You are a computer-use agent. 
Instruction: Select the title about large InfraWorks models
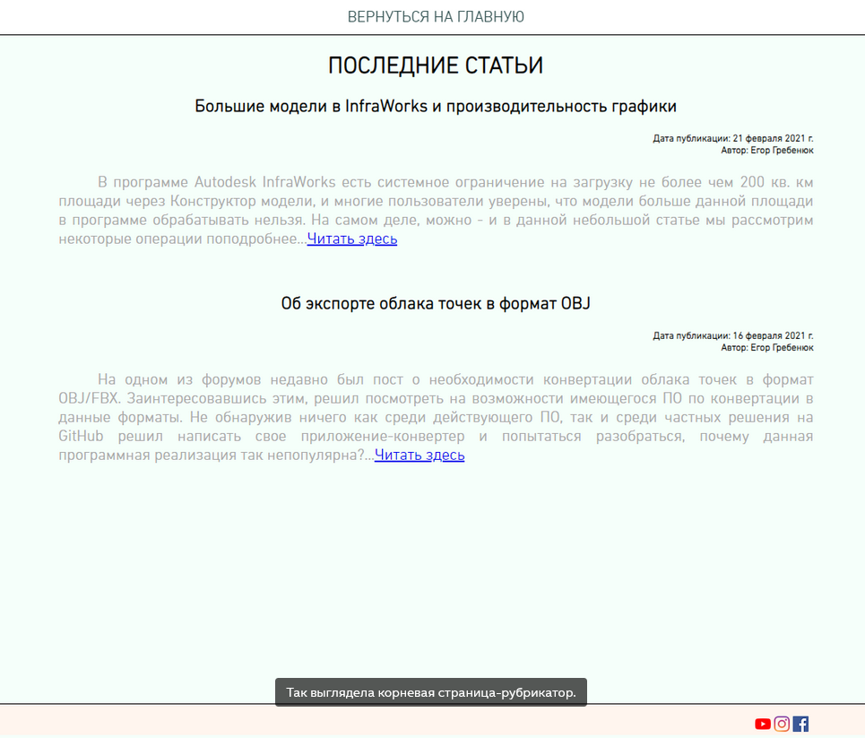(436, 107)
